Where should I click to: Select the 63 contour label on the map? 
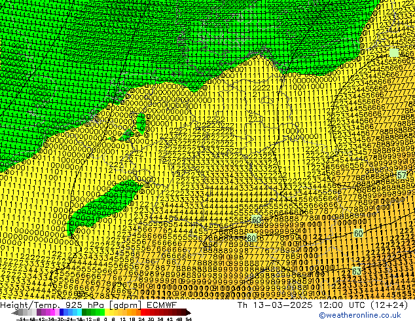(x=357, y=271)
